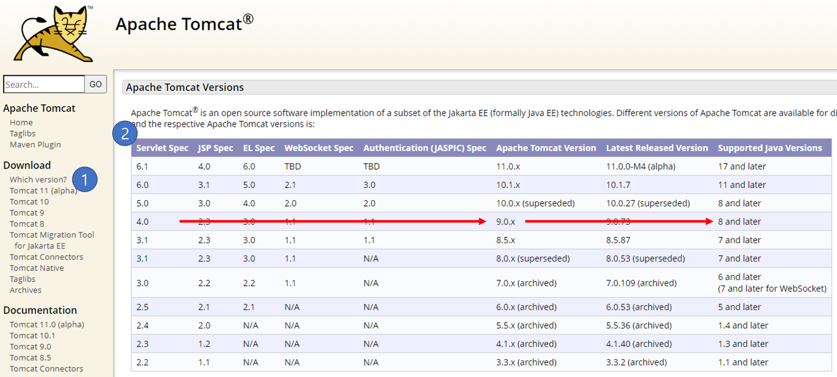The height and width of the screenshot is (377, 837).
Task: Open the Tomcat 8 download link
Action: [x=27, y=224]
